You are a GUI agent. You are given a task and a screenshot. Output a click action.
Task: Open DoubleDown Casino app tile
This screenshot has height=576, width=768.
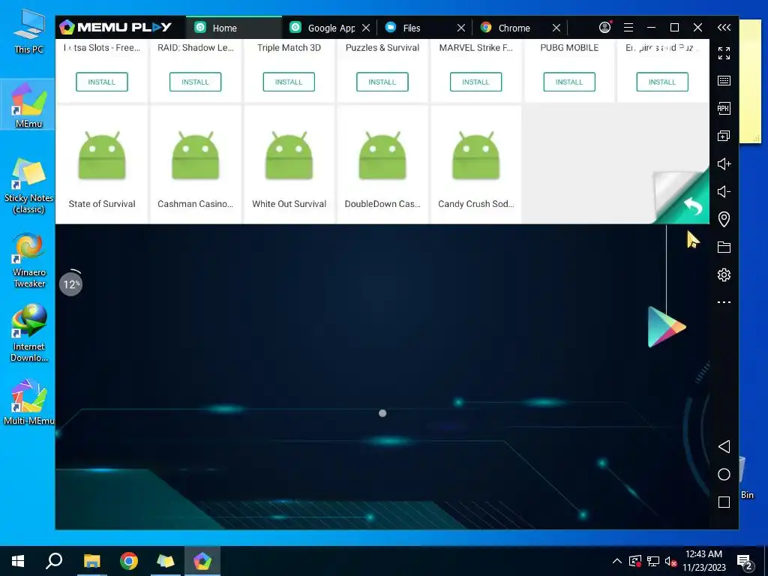382,165
